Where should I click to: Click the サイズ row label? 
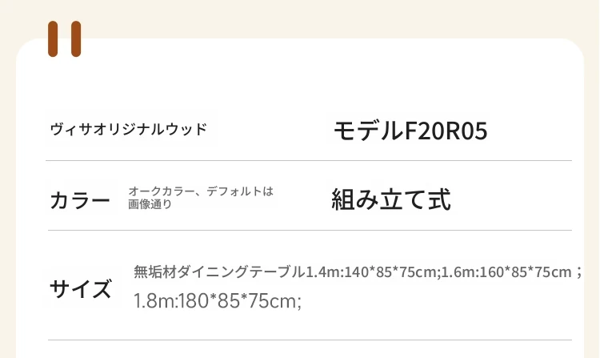(80, 288)
